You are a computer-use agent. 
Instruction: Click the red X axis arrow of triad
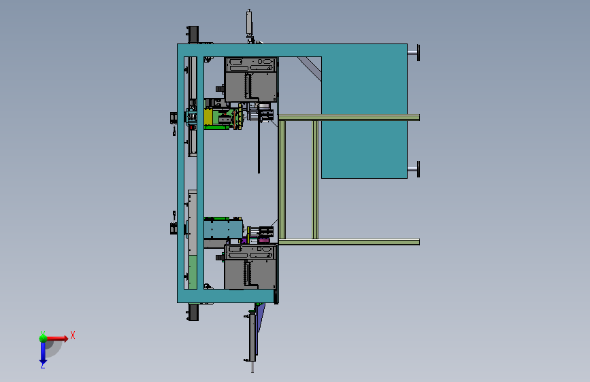pos(57,338)
